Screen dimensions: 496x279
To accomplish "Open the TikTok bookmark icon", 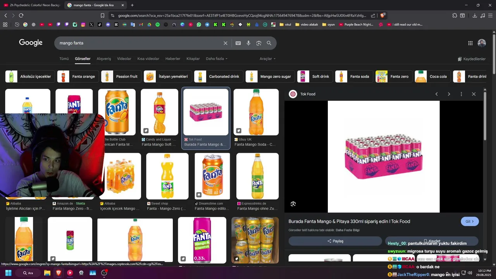I will point(100,24).
